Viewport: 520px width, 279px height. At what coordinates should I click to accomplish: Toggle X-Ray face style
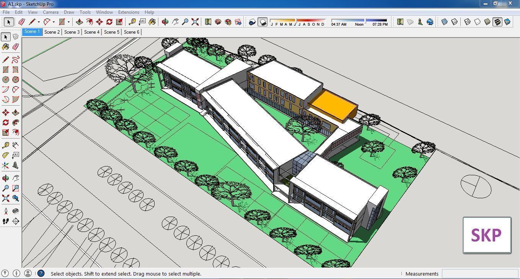tap(445, 22)
